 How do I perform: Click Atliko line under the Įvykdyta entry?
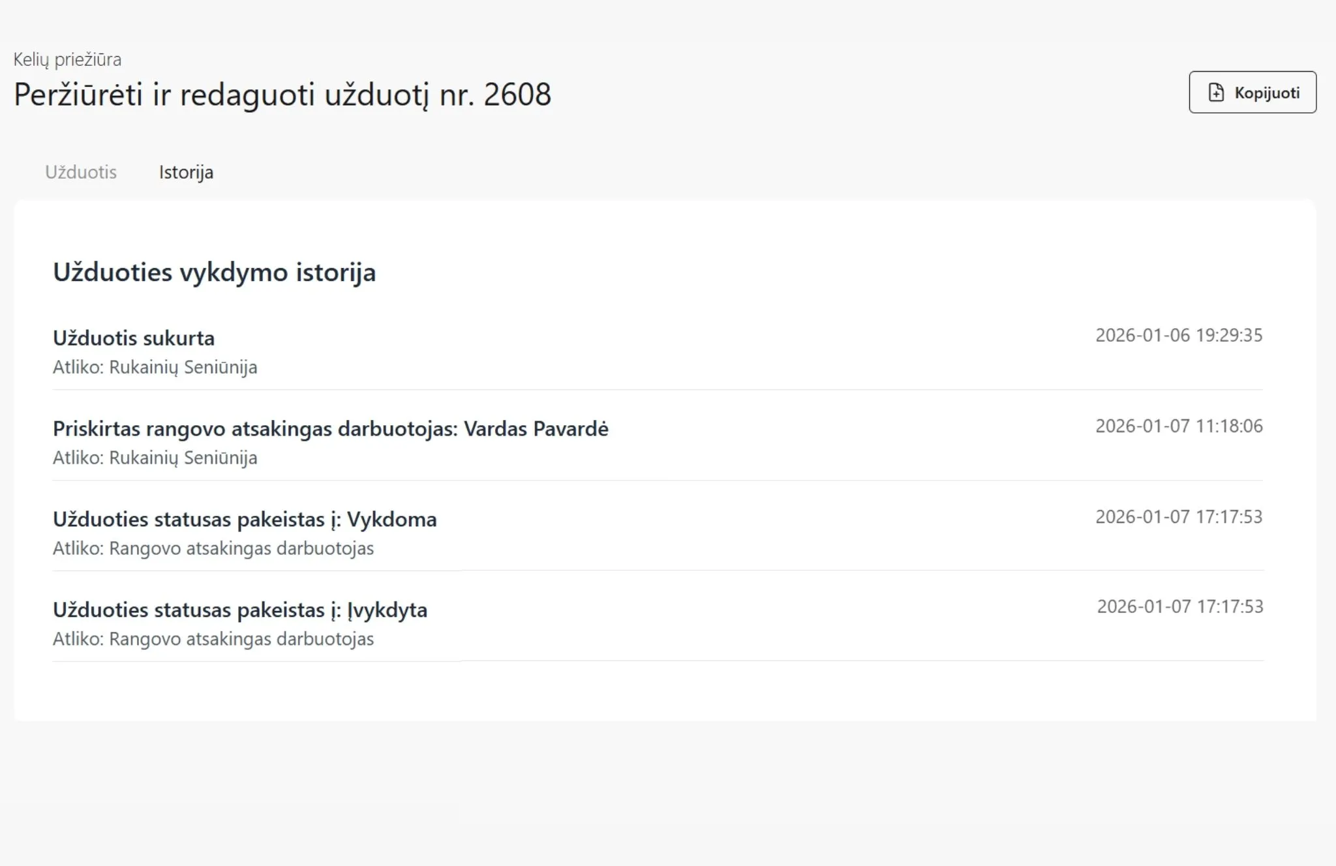213,639
